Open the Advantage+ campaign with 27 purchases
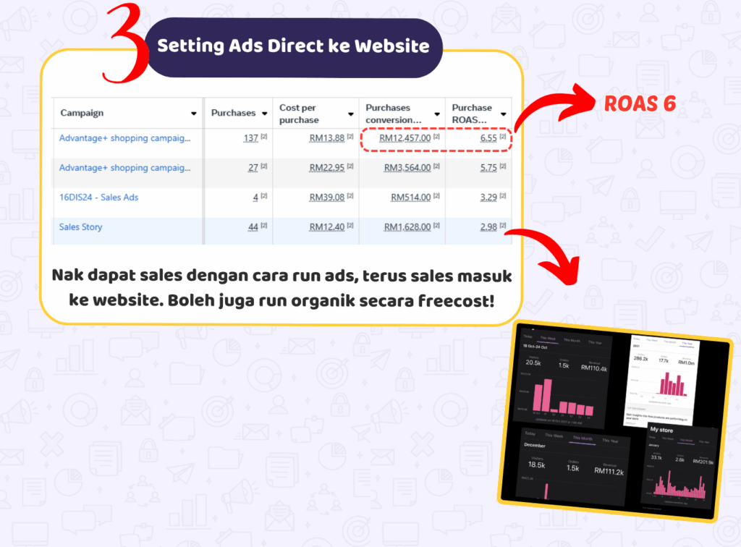Screen dimensions: 741x547 click(124, 168)
